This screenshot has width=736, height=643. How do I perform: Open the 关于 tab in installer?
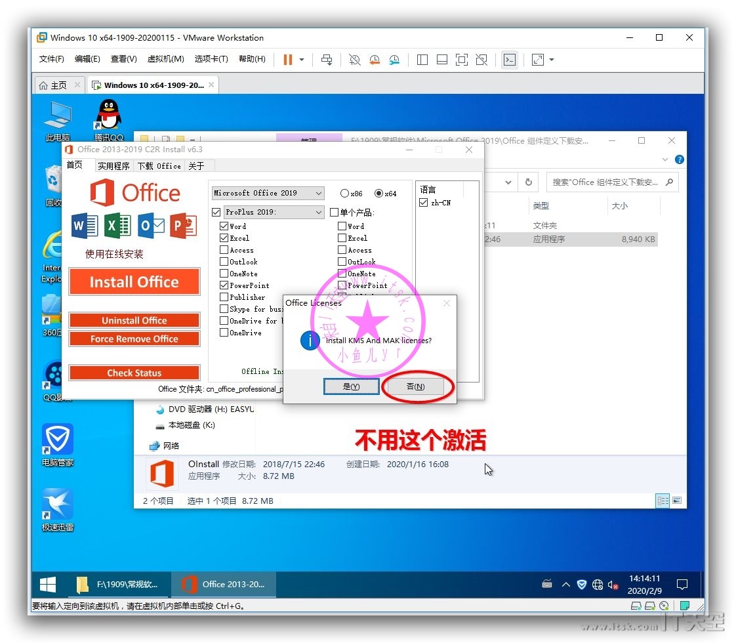coord(196,166)
